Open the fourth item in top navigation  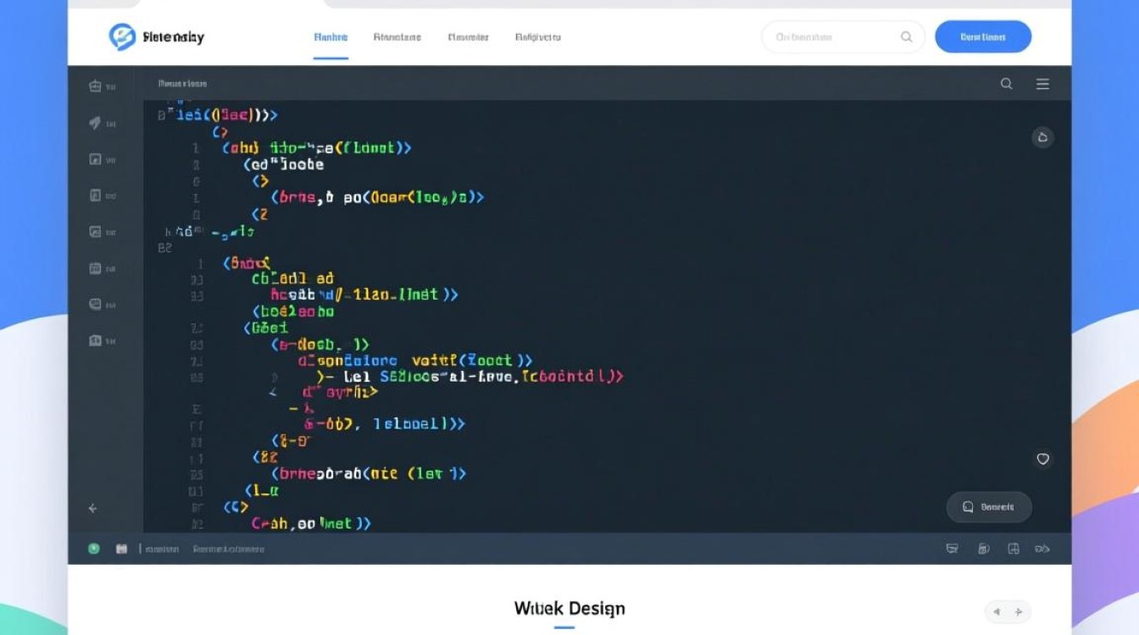click(537, 37)
